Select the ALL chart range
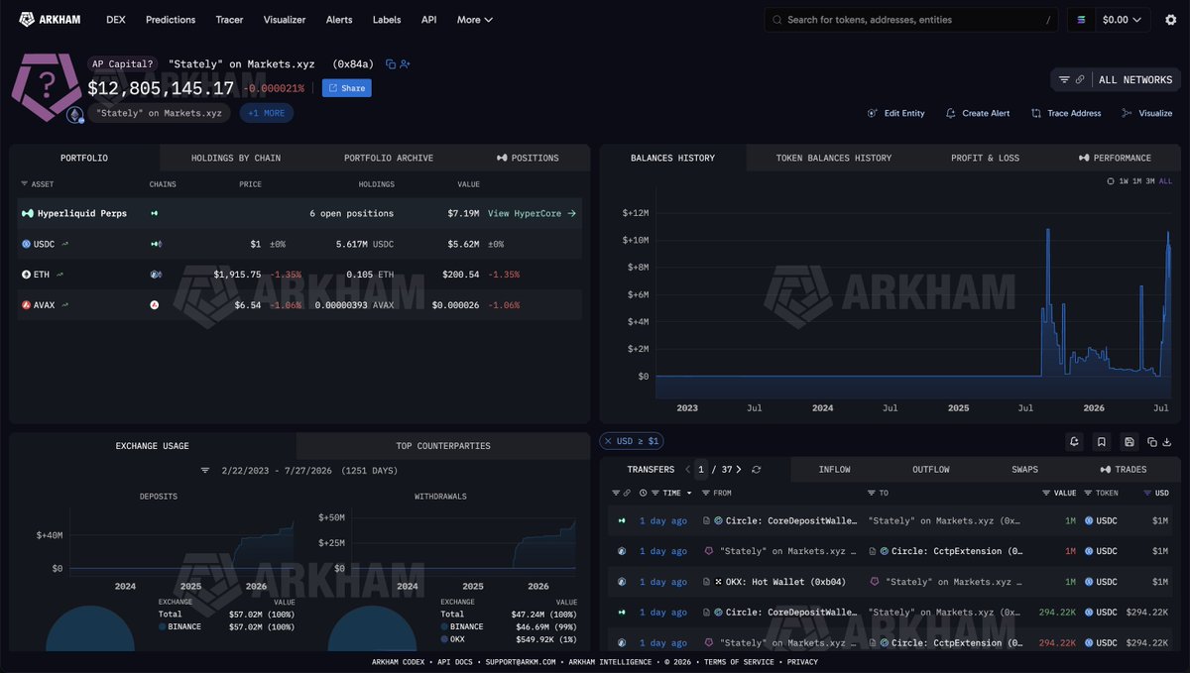1190x673 pixels. (1165, 181)
